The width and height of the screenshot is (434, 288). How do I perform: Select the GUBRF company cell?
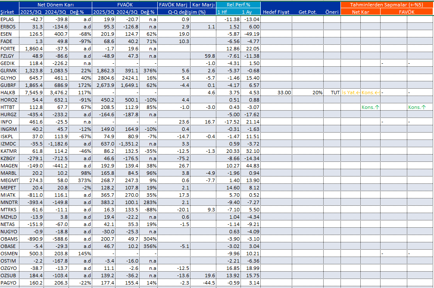click(9, 85)
